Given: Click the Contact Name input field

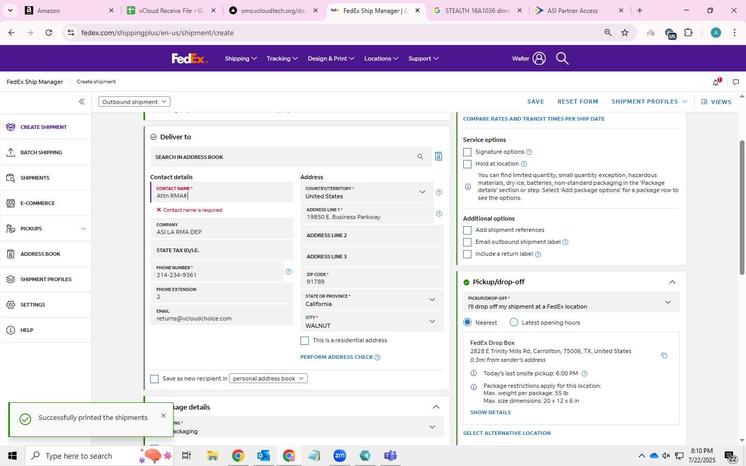Looking at the screenshot, I should coord(222,192).
